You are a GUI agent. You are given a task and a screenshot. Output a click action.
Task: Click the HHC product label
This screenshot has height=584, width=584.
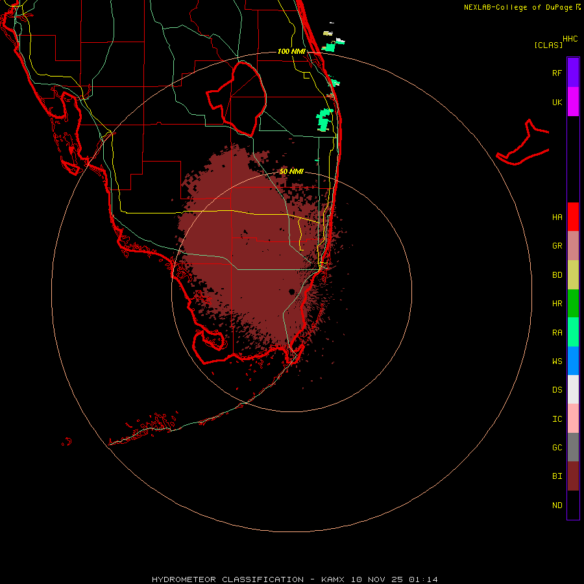click(570, 39)
